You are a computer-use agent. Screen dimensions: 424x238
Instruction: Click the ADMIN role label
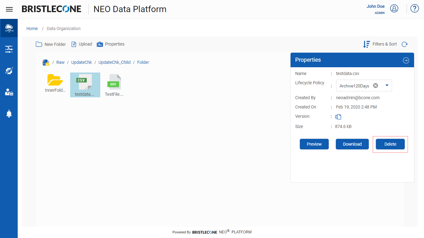380,13
